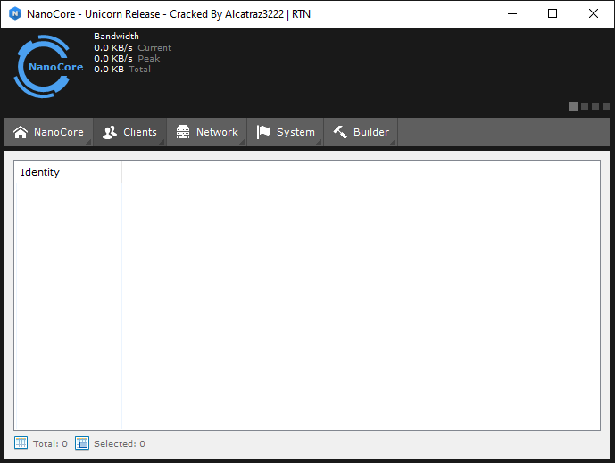Expand the Network tab corner arrow
This screenshot has height=463, width=615.
241,141
